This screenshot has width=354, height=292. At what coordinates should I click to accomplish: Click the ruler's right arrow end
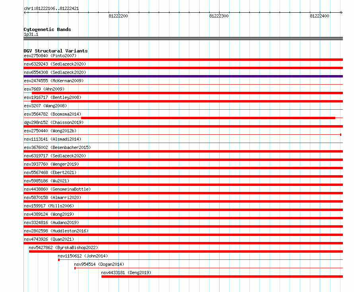click(x=341, y=13)
